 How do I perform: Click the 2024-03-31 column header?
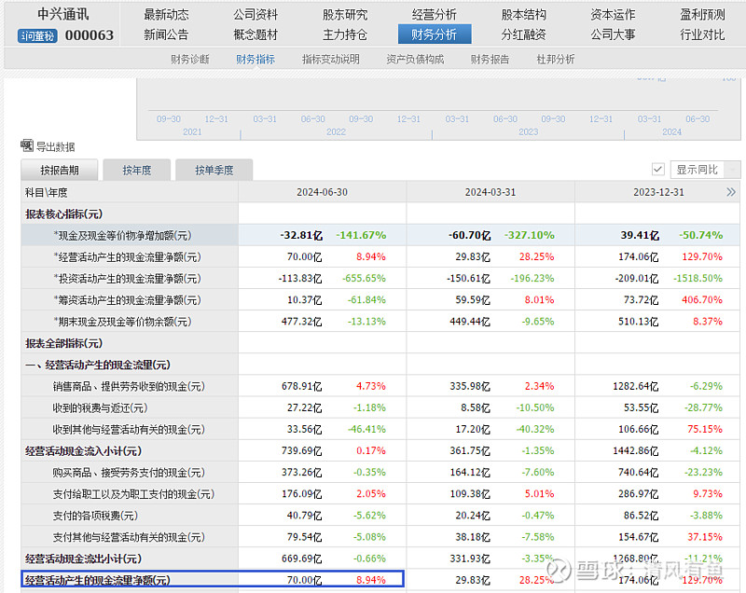click(x=490, y=192)
